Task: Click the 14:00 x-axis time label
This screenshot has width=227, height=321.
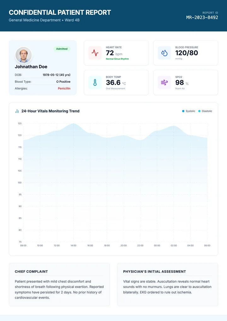Action: [73, 245]
